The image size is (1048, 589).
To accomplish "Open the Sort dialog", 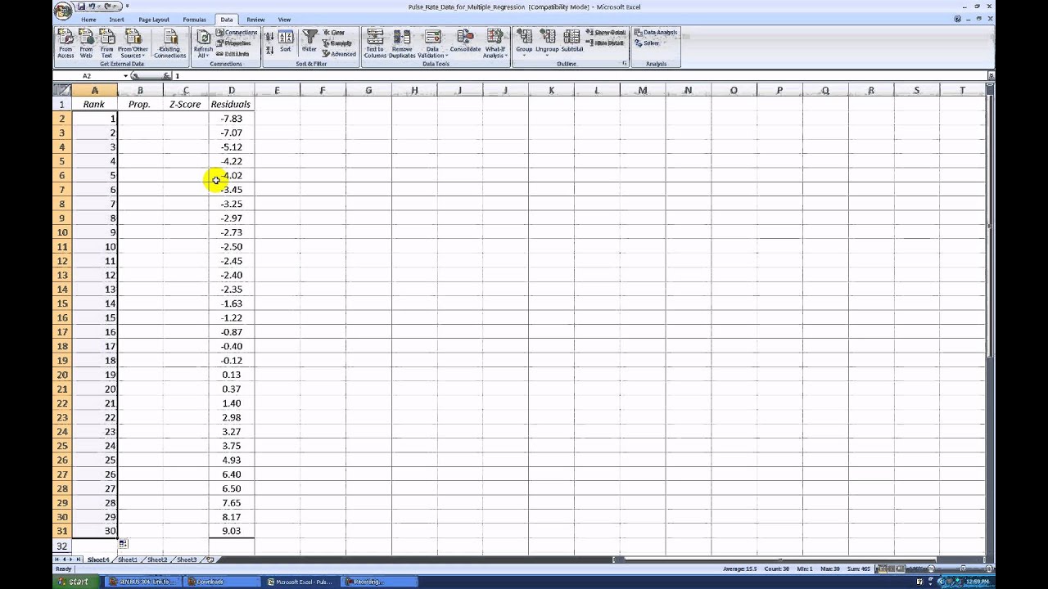I will (x=285, y=43).
